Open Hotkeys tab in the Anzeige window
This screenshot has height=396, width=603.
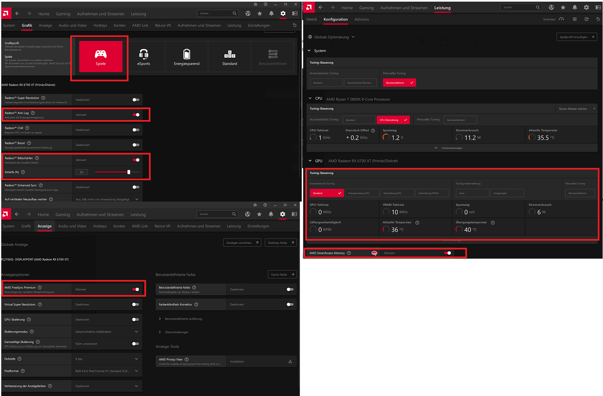100,226
